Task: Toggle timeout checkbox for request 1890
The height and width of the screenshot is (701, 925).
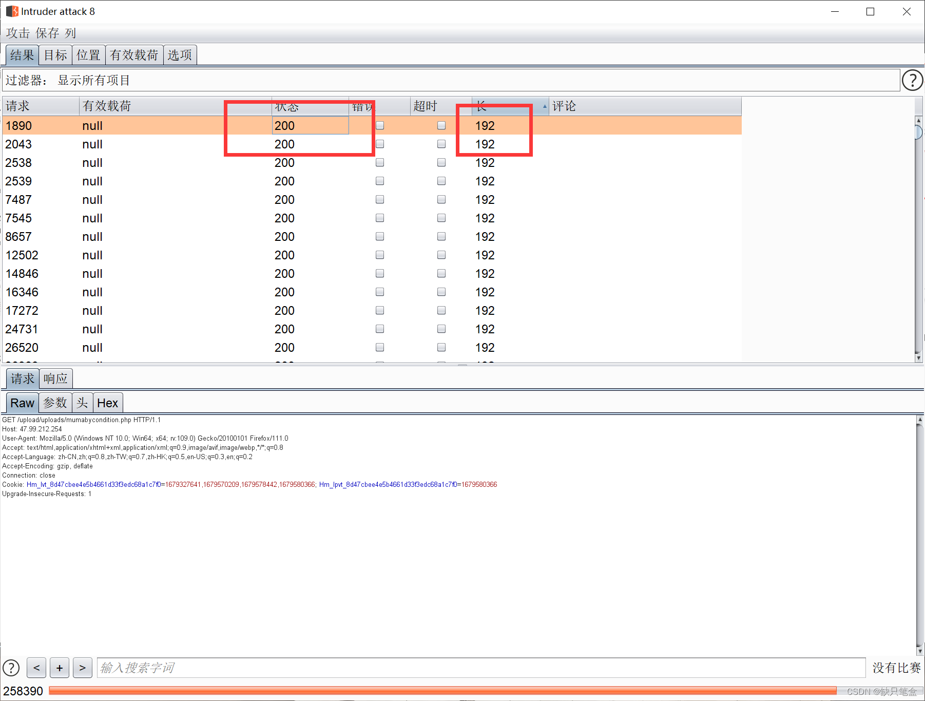Action: (441, 125)
